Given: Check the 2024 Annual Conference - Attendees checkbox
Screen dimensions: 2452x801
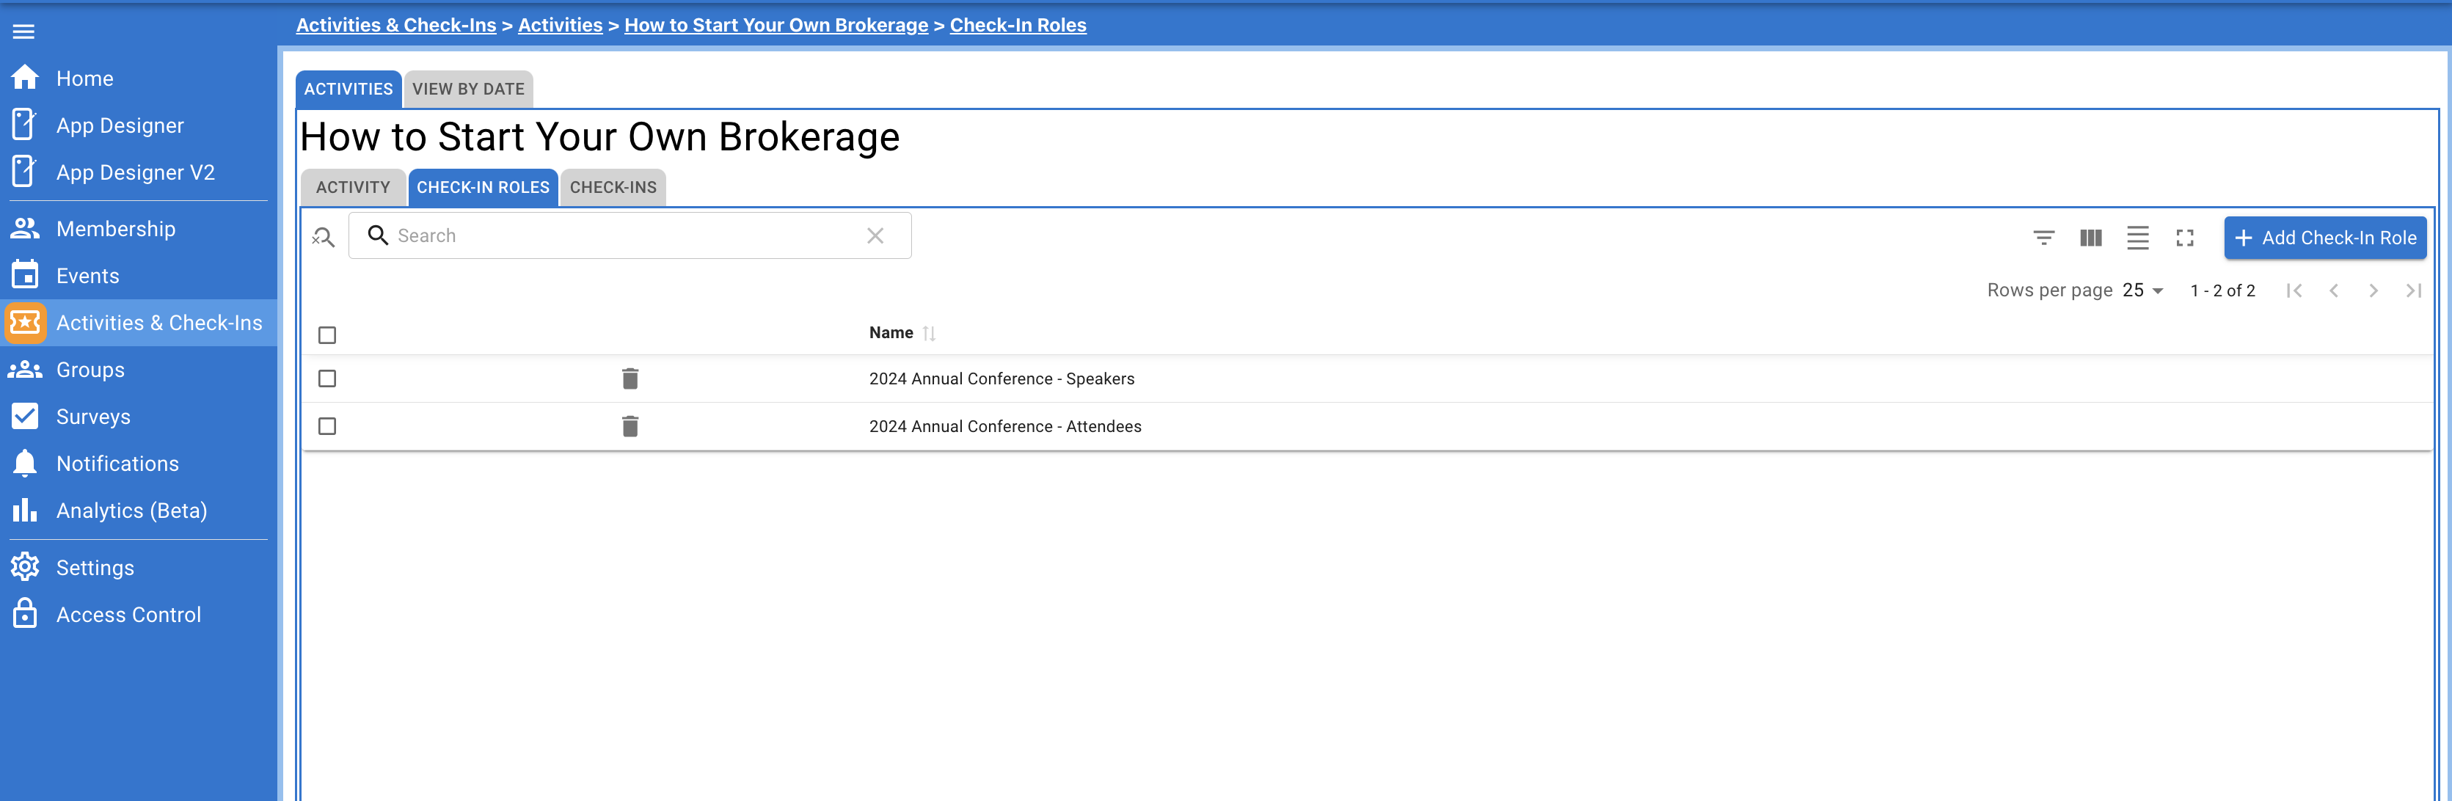Looking at the screenshot, I should pos(327,426).
